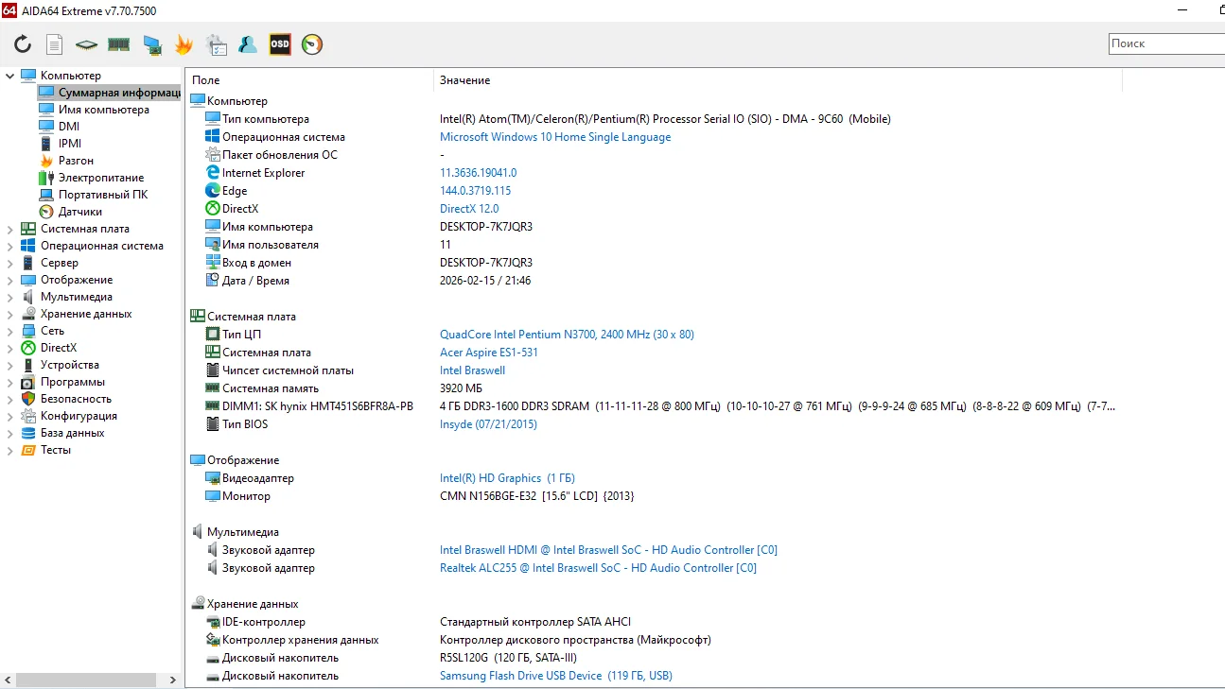Select the Пакет обновления ОС row
Viewport: 1225px width, 689px height.
[653, 155]
